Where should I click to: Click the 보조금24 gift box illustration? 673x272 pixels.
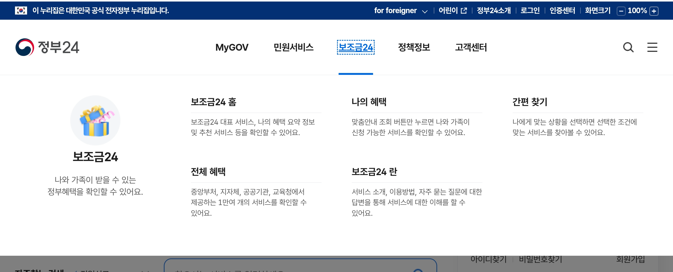tap(95, 120)
